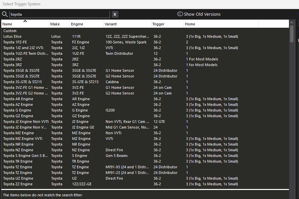This screenshot has width=299, height=199.
Task: Sort by the Home column header
Action: [221, 24]
